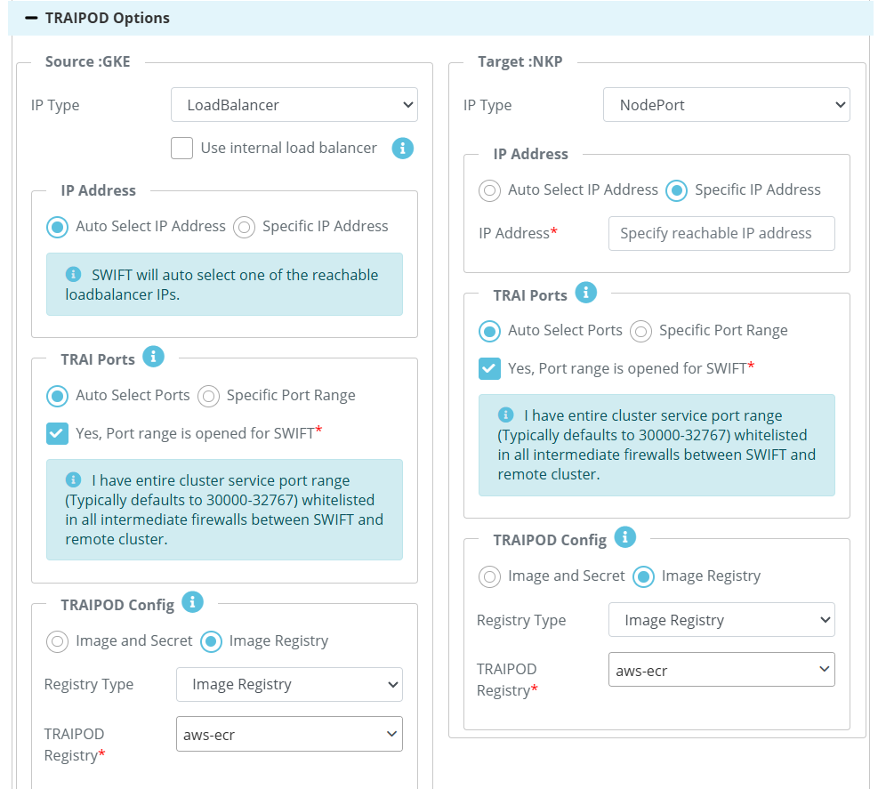Click the TRAIPOD Options title text

click(108, 18)
